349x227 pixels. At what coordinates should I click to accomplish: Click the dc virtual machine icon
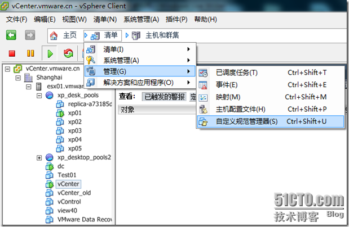pyautogui.click(x=50, y=166)
